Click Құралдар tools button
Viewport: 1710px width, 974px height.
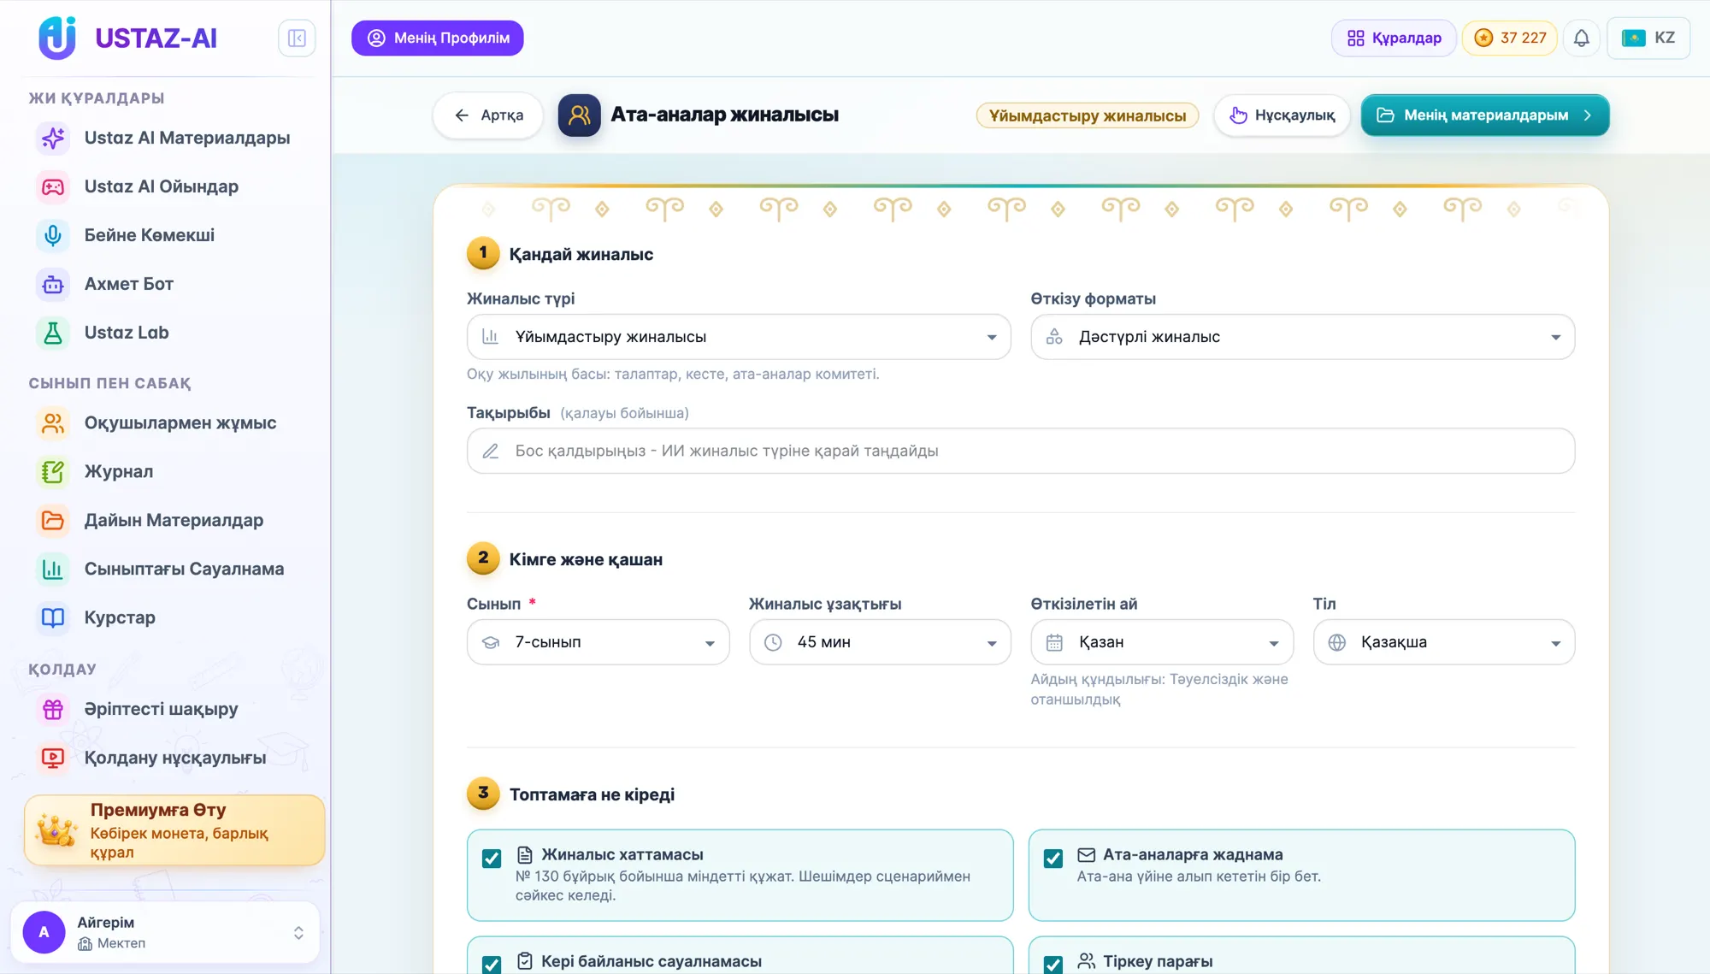1394,38
